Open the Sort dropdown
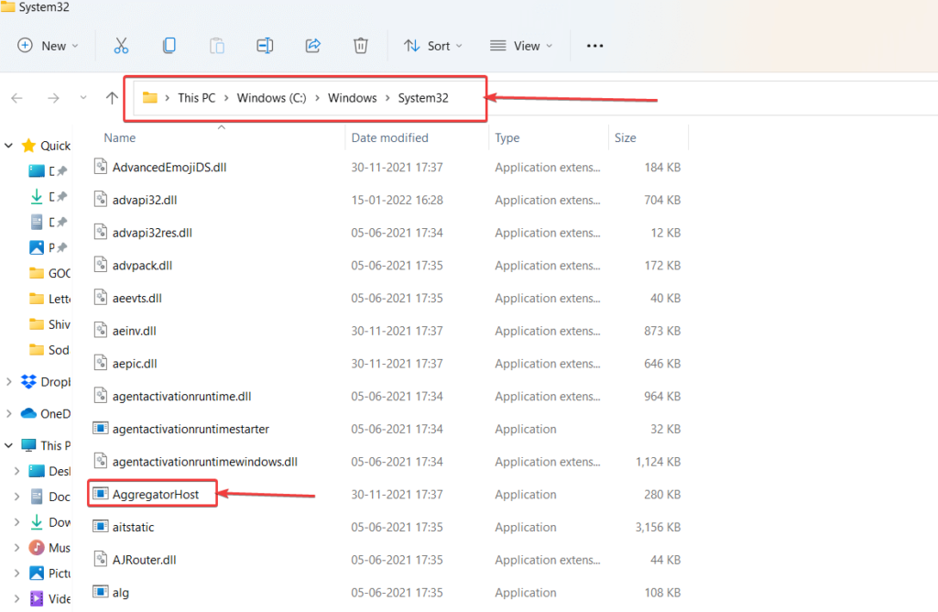The image size is (938, 612). point(433,46)
